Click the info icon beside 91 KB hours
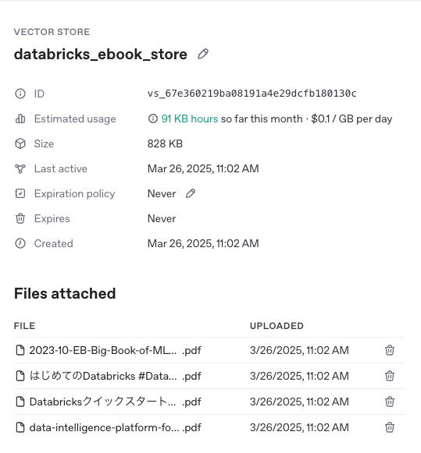Screen dimensions: 421x453 tap(153, 119)
